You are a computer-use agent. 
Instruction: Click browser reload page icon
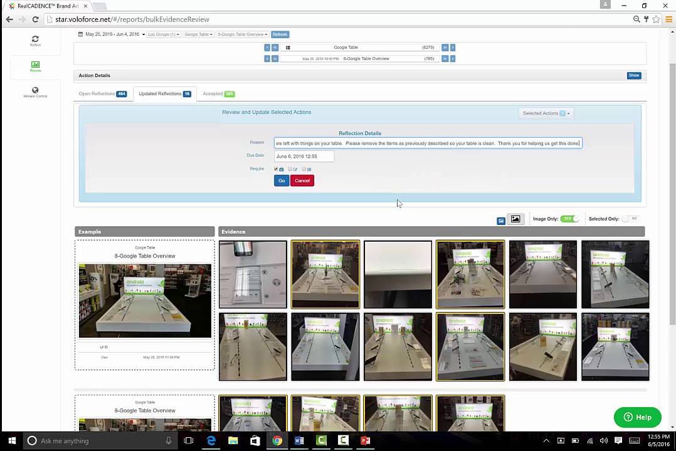[x=35, y=19]
